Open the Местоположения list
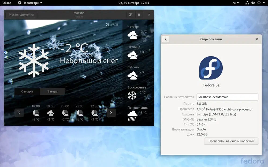Viewport: 268px width, 167px height. pyautogui.click(x=21, y=15)
